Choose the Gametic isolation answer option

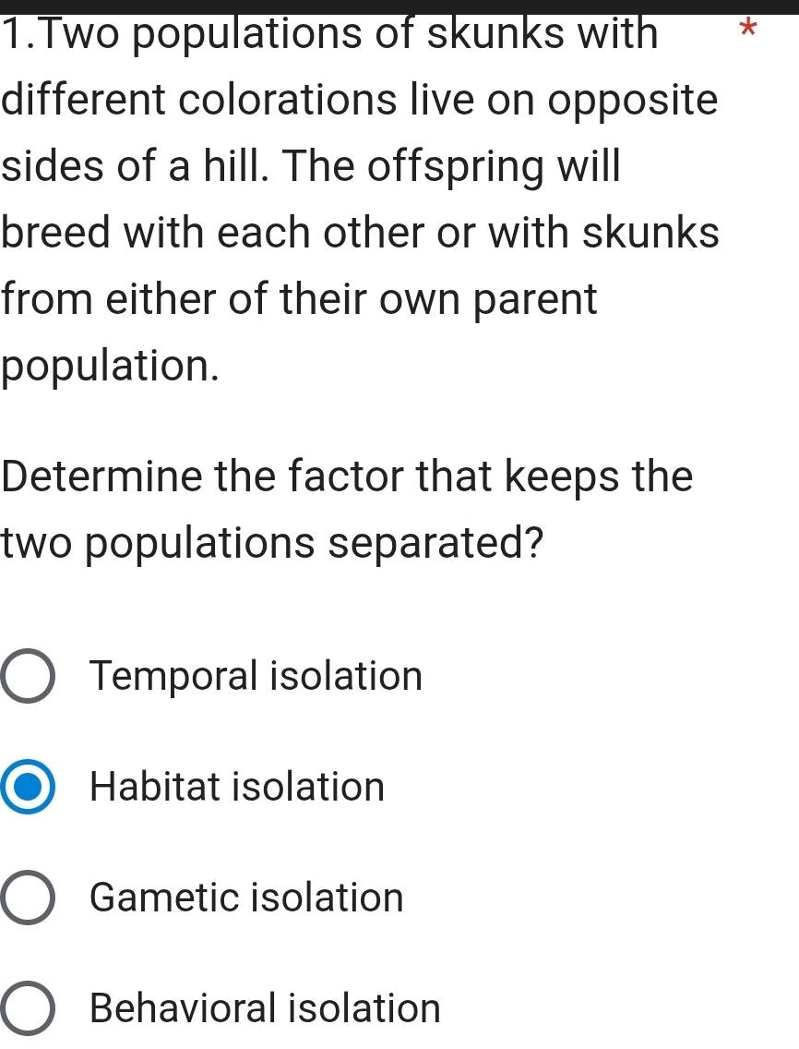[28, 898]
